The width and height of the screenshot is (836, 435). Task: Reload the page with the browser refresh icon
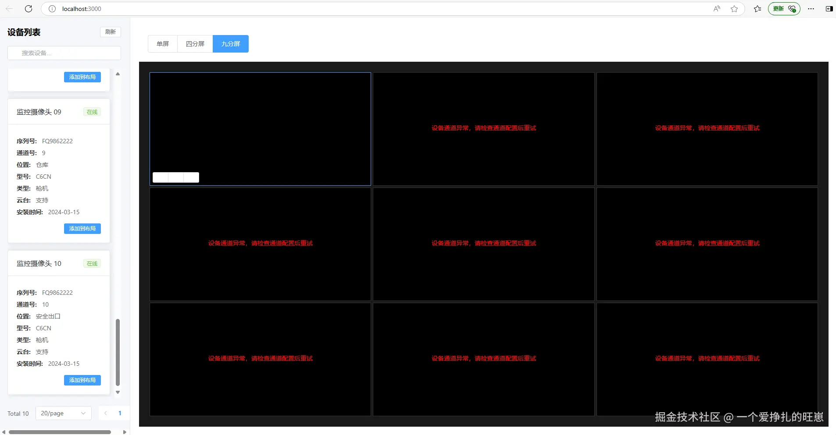coord(29,9)
